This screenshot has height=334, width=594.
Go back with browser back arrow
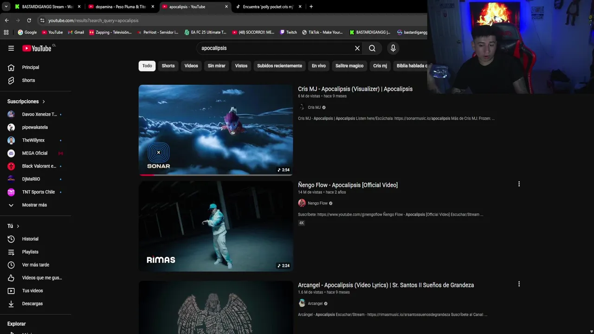click(x=6, y=20)
